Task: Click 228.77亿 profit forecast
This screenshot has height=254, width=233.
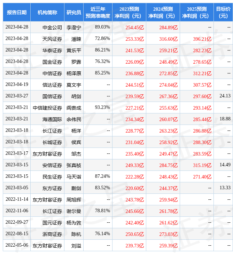Action: [134, 131]
